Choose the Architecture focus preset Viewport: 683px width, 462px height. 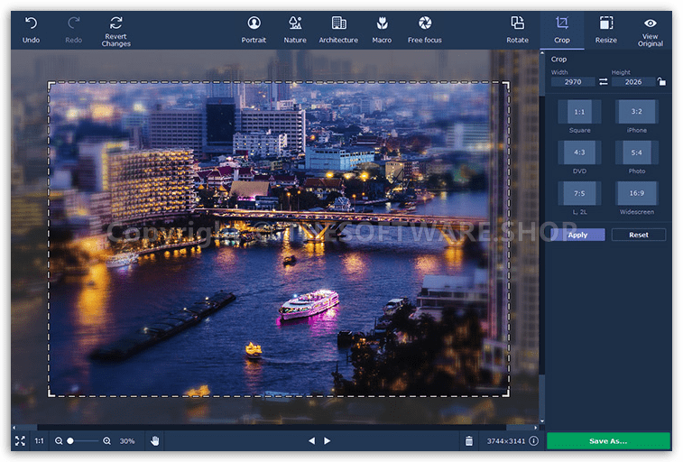point(338,23)
